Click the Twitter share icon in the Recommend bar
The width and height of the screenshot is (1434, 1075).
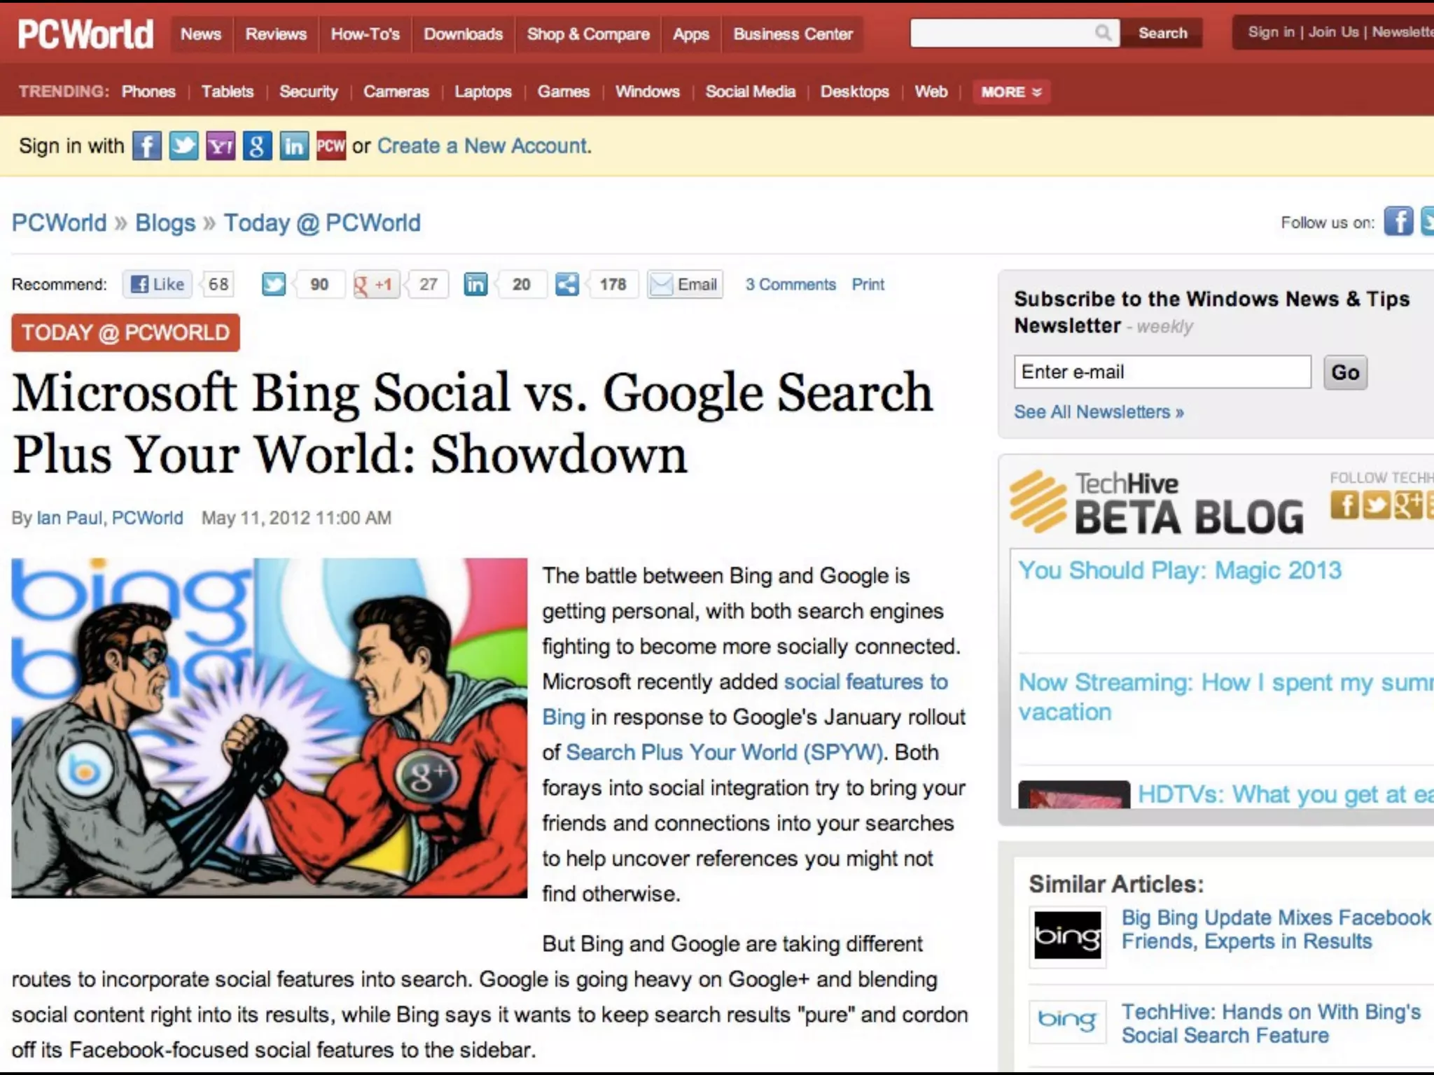(274, 284)
